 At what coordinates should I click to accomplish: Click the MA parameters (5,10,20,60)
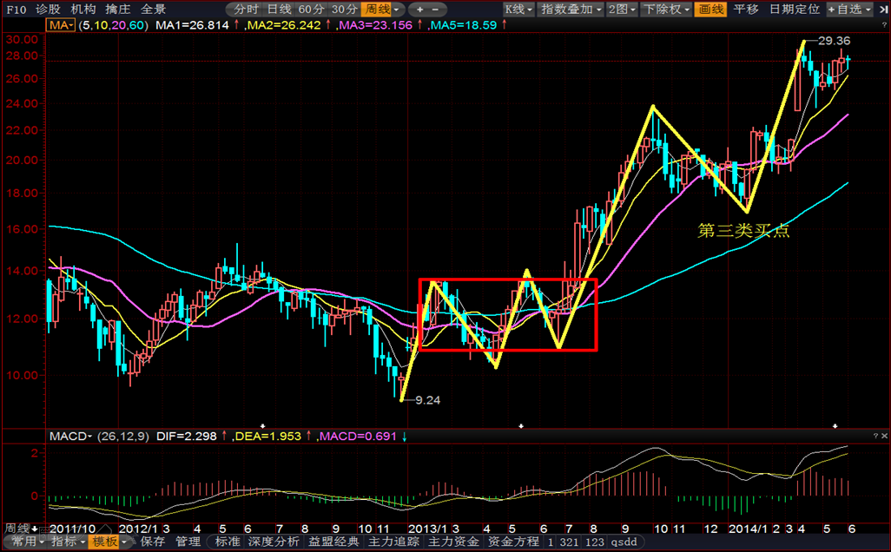pos(113,25)
